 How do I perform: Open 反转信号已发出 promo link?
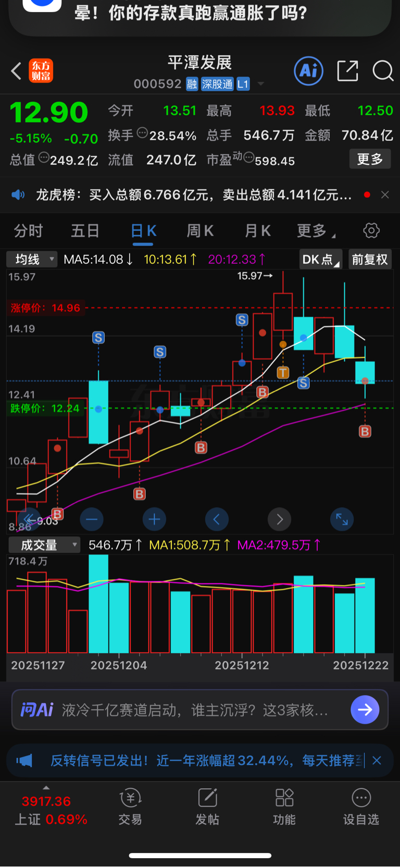pos(207,761)
